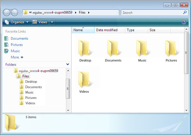Click the folder icon in address bar
Screen dimensions: 191x135
[x=25, y=12]
